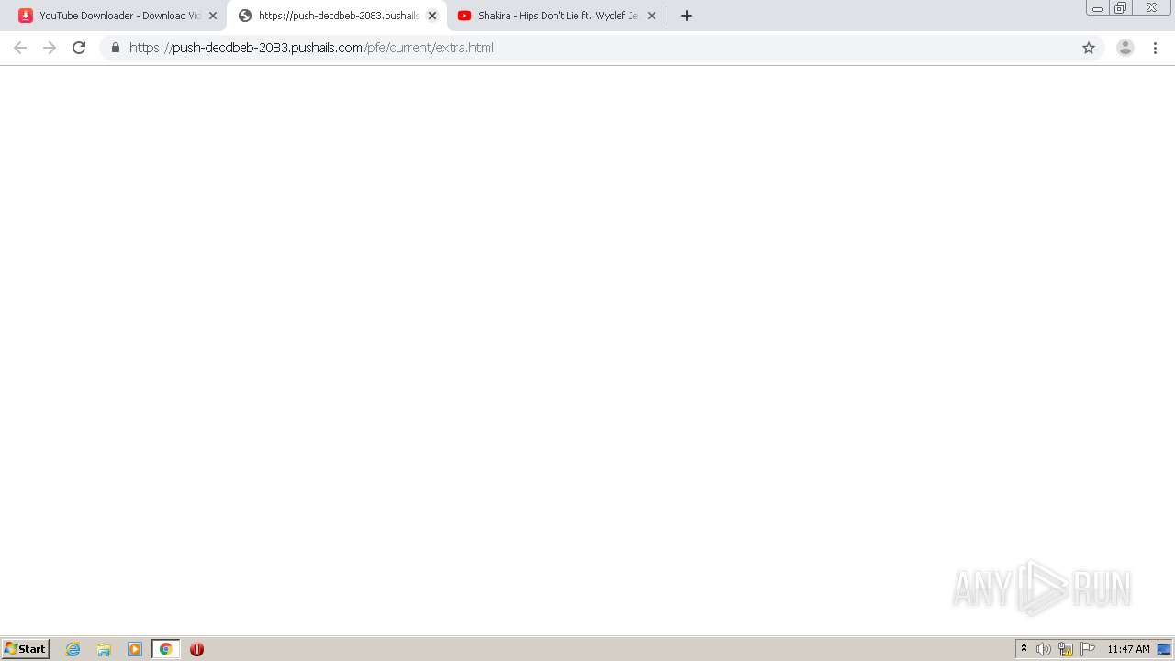The image size is (1175, 661).
Task: Click the 11:47 AM clock
Action: [x=1128, y=649]
